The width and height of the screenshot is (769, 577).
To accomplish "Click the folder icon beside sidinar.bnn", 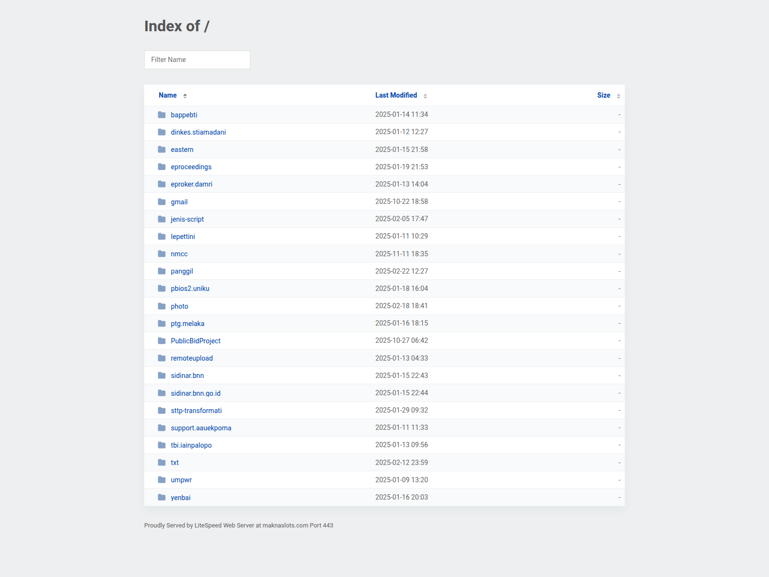I will pyautogui.click(x=162, y=376).
